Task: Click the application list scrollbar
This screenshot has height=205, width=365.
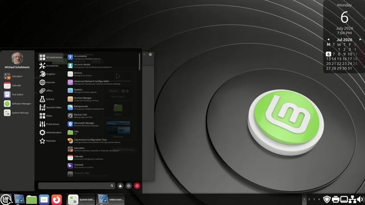Action: pyautogui.click(x=139, y=61)
